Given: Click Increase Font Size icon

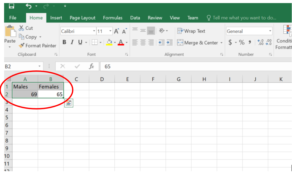Looking at the screenshot, I should (x=117, y=31).
